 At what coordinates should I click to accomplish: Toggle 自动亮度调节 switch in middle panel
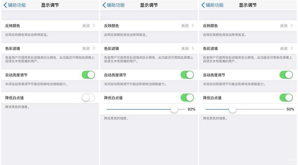coord(187,75)
